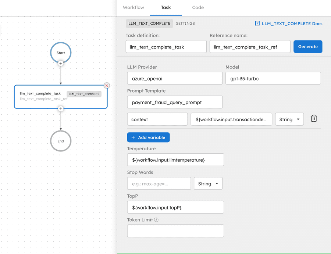The width and height of the screenshot is (331, 254).
Task: Click the End node circle
Action: 61,141
